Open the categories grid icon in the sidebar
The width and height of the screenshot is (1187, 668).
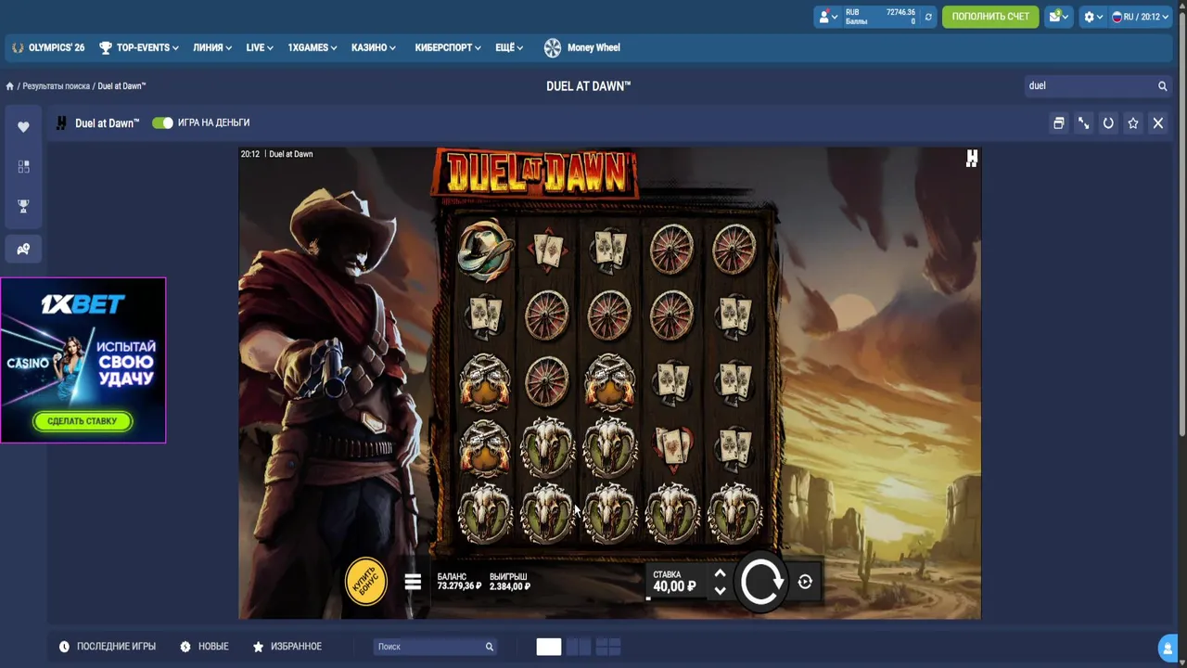pyautogui.click(x=23, y=166)
